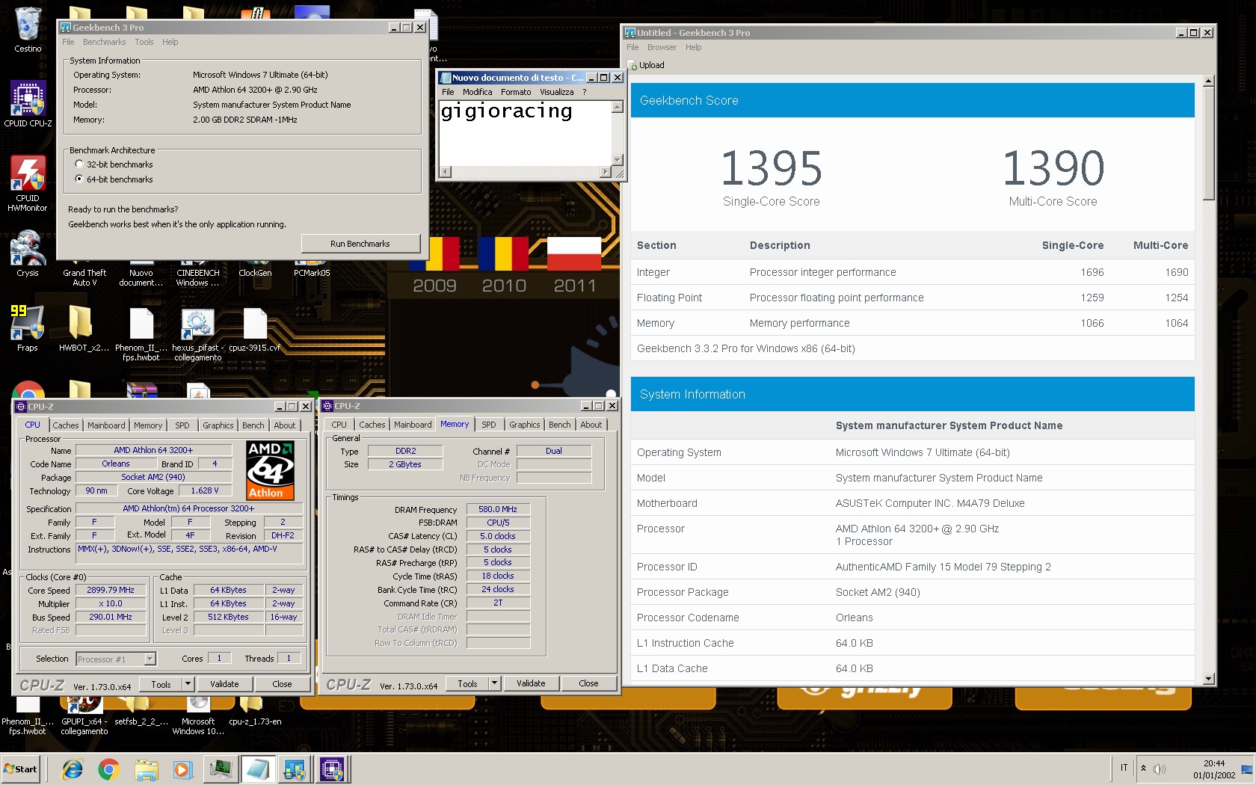Viewport: 1256px width, 785px height.
Task: Click Validate in left CPU-Z window
Action: tap(224, 684)
